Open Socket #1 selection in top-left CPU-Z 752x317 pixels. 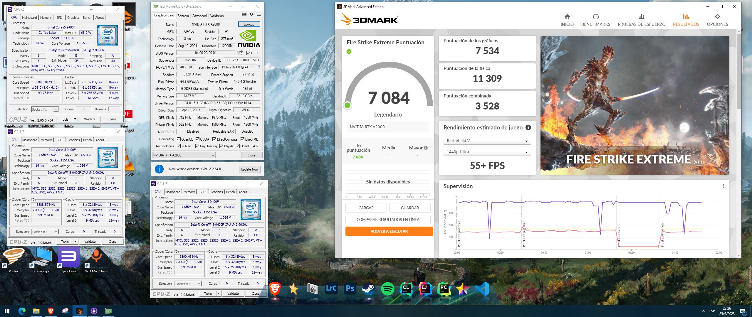45,109
